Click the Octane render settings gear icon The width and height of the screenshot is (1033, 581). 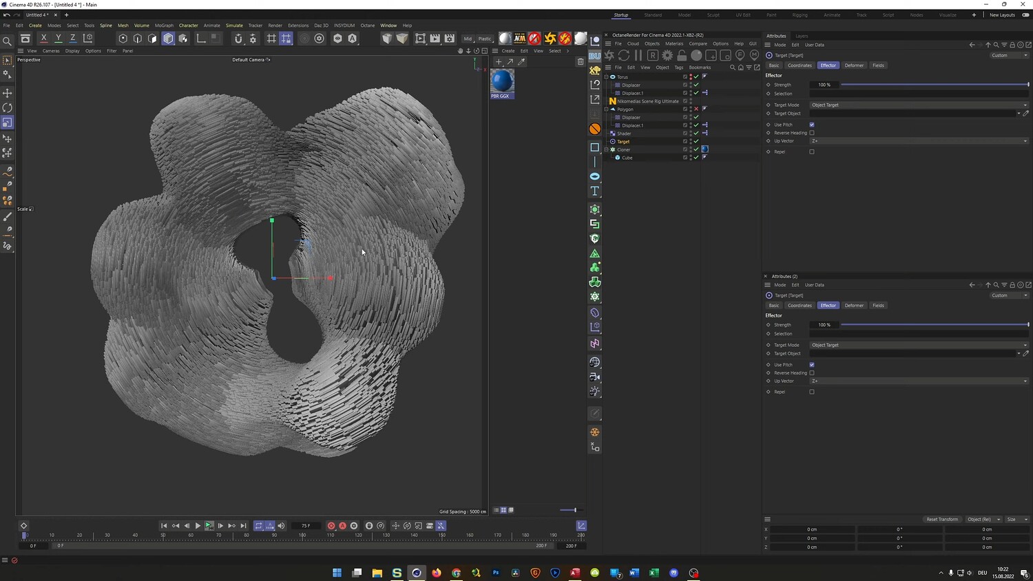click(x=667, y=55)
